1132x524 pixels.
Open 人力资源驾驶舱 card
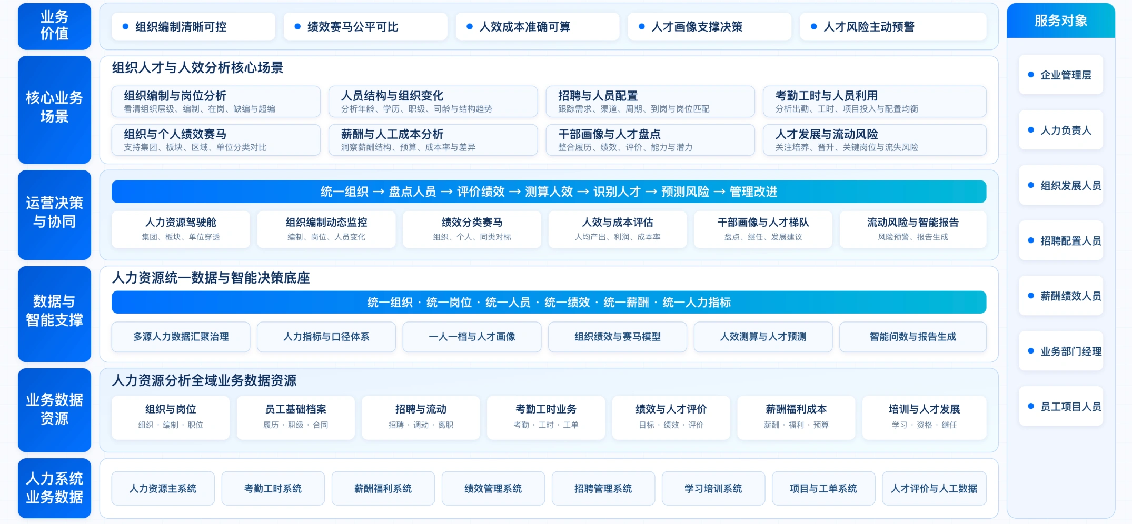181,229
